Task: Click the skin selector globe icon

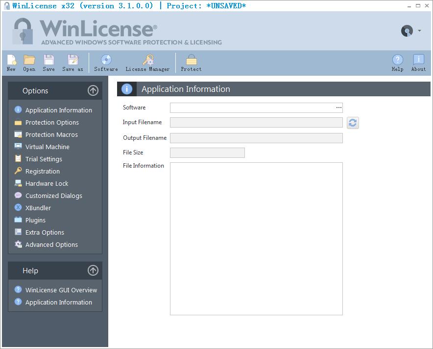Action: click(407, 31)
